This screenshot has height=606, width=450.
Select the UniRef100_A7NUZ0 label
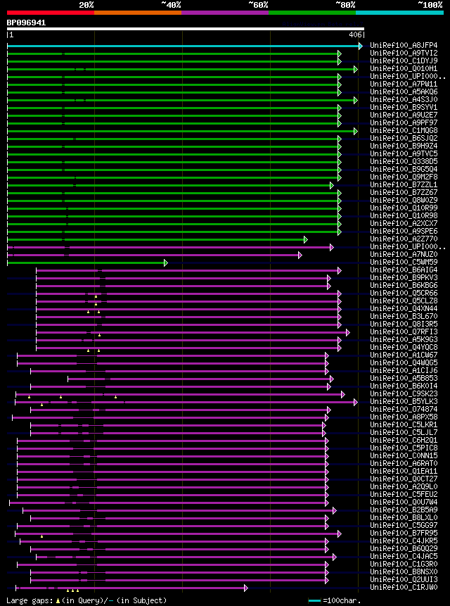coord(404,254)
